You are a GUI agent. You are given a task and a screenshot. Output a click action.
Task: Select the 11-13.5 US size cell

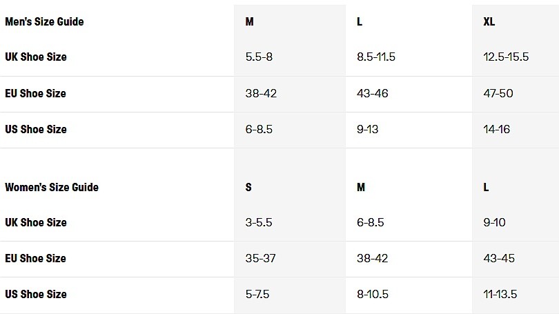click(500, 294)
